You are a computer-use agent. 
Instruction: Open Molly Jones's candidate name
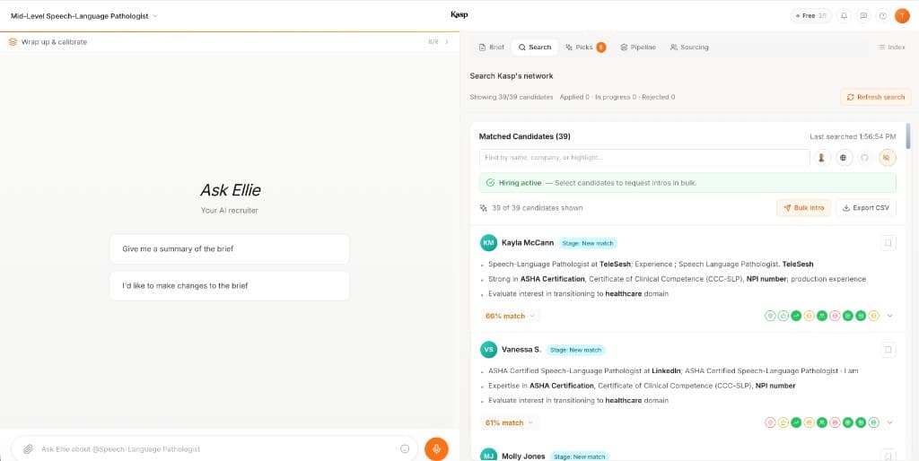pyautogui.click(x=523, y=457)
